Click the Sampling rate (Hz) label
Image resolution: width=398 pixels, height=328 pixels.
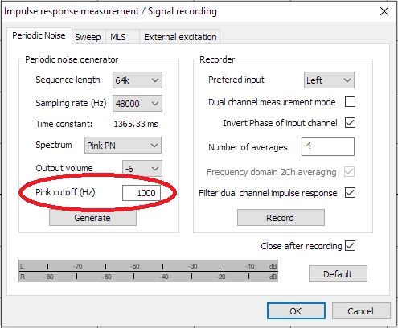tap(71, 103)
